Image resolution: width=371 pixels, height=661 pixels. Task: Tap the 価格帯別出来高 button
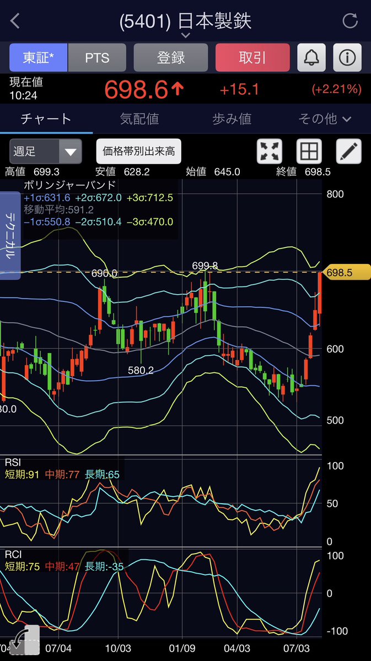pos(139,151)
